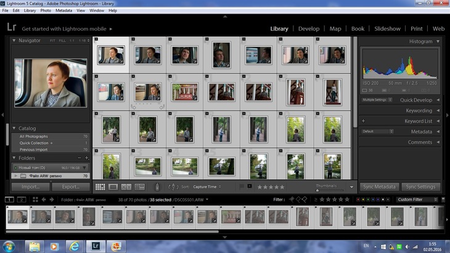Remove folder with minus icon

pyautogui.click(x=79, y=157)
